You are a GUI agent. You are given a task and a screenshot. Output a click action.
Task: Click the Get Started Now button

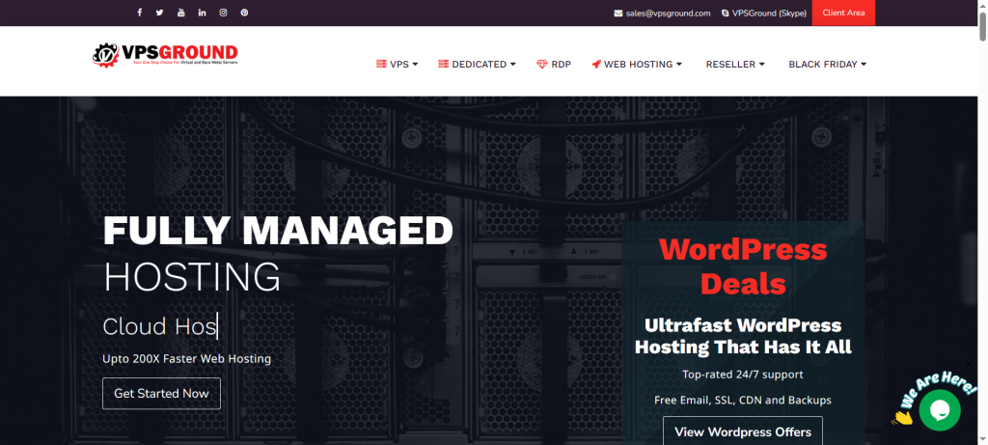[x=161, y=393]
